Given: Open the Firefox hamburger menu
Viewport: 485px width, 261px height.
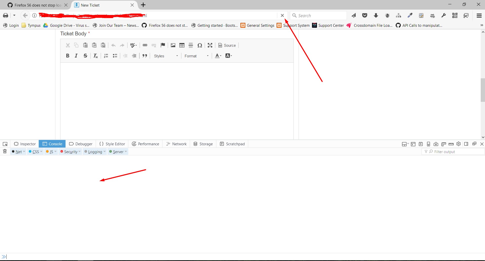Looking at the screenshot, I should tap(479, 15).
